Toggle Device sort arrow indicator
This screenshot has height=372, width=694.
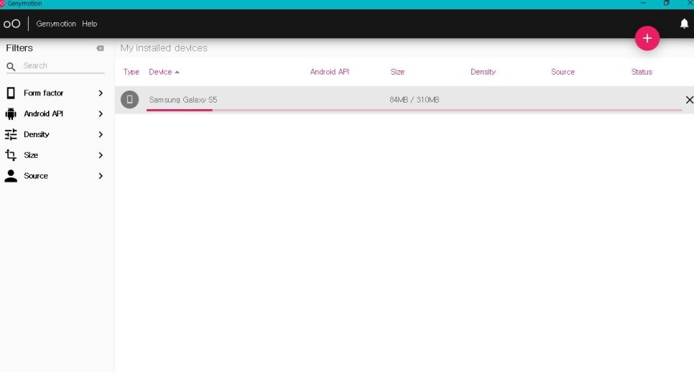177,72
